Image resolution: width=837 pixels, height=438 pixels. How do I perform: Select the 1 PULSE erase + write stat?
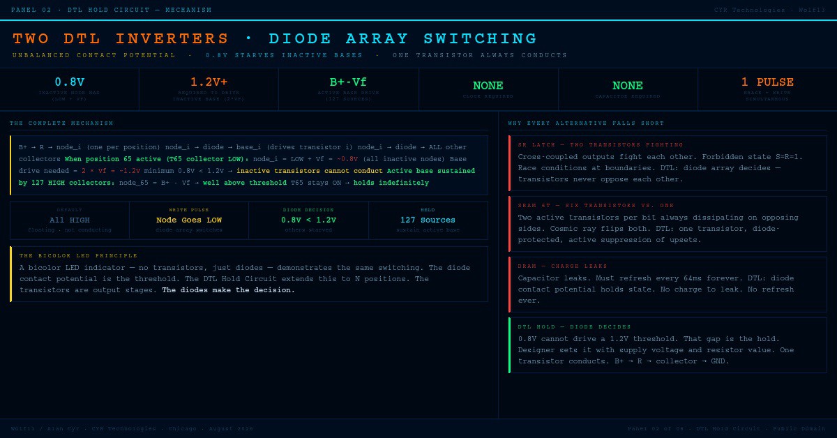tap(767, 89)
